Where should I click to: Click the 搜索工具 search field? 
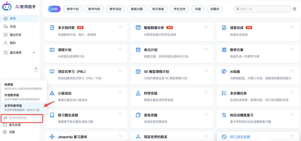(262, 9)
